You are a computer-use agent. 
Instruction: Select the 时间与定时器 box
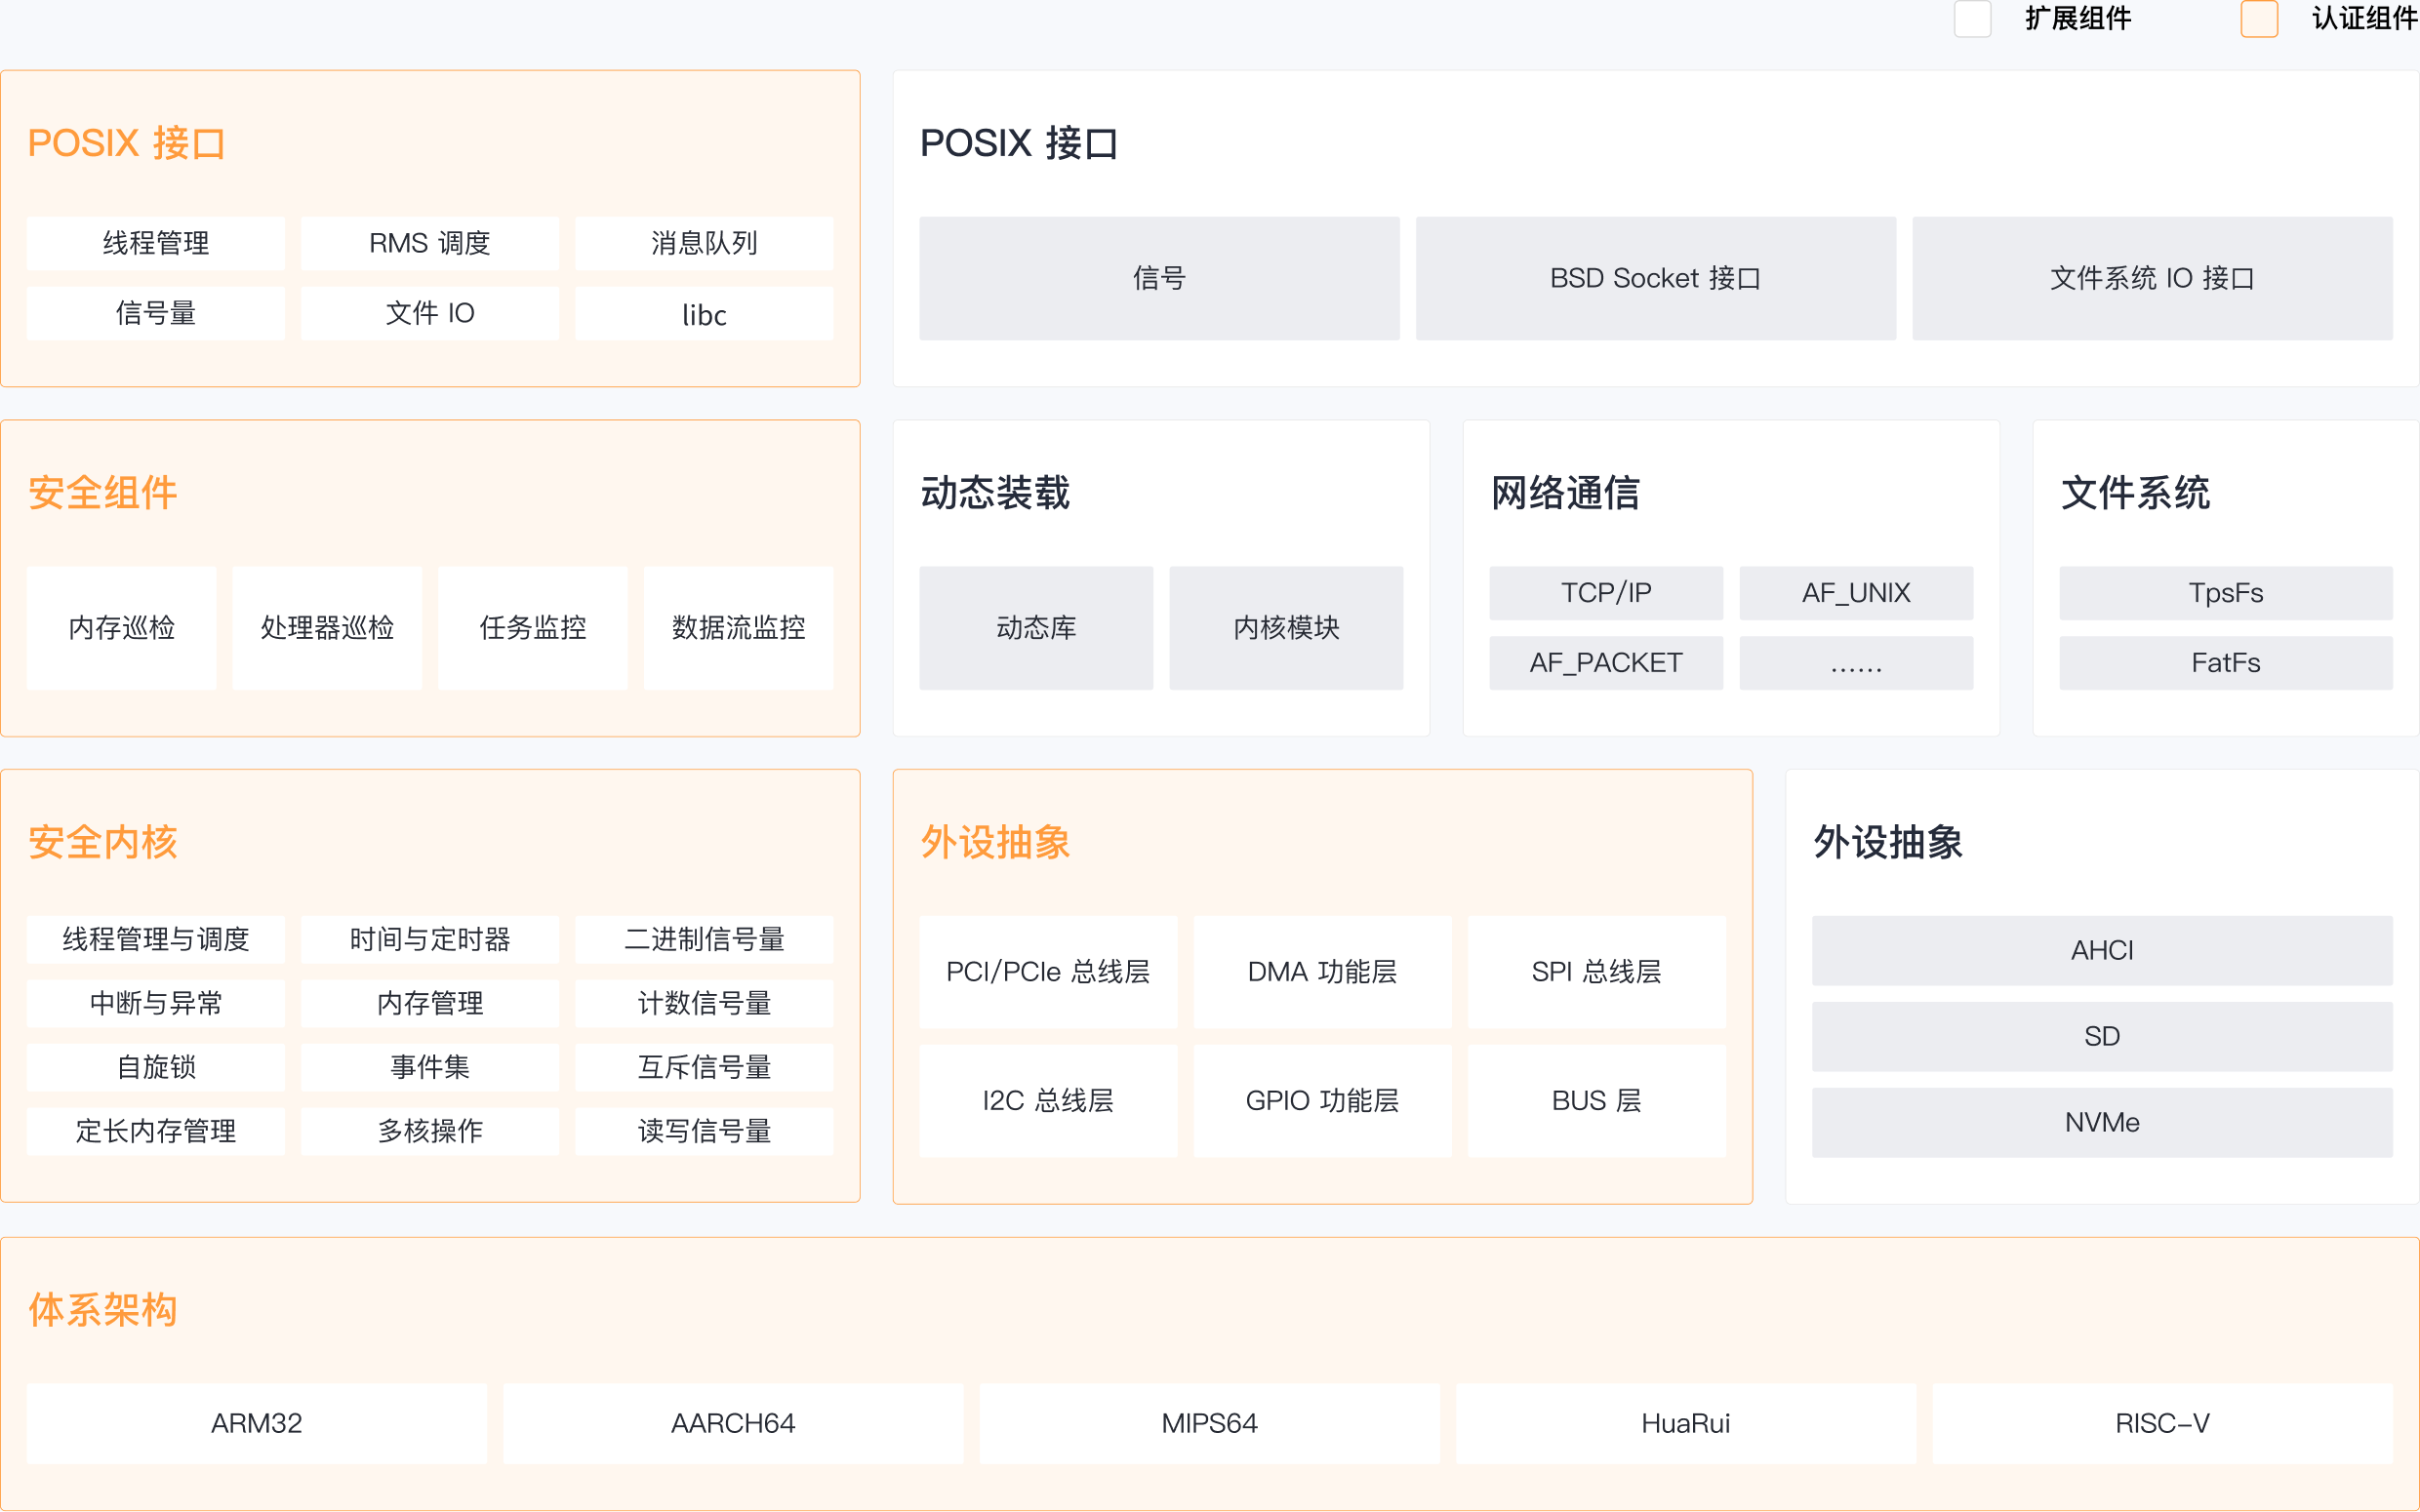430,939
